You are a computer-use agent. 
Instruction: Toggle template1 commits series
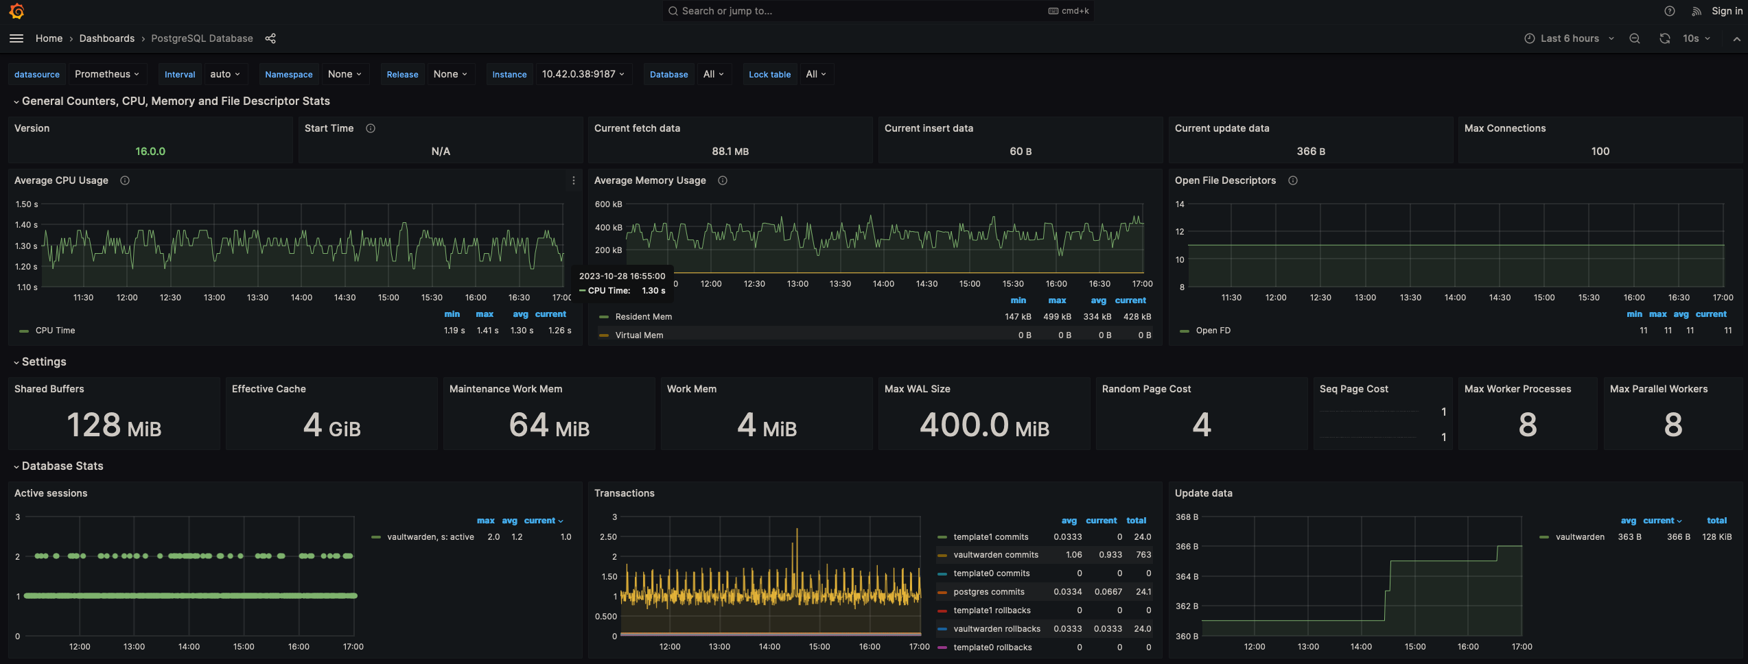tap(990, 537)
